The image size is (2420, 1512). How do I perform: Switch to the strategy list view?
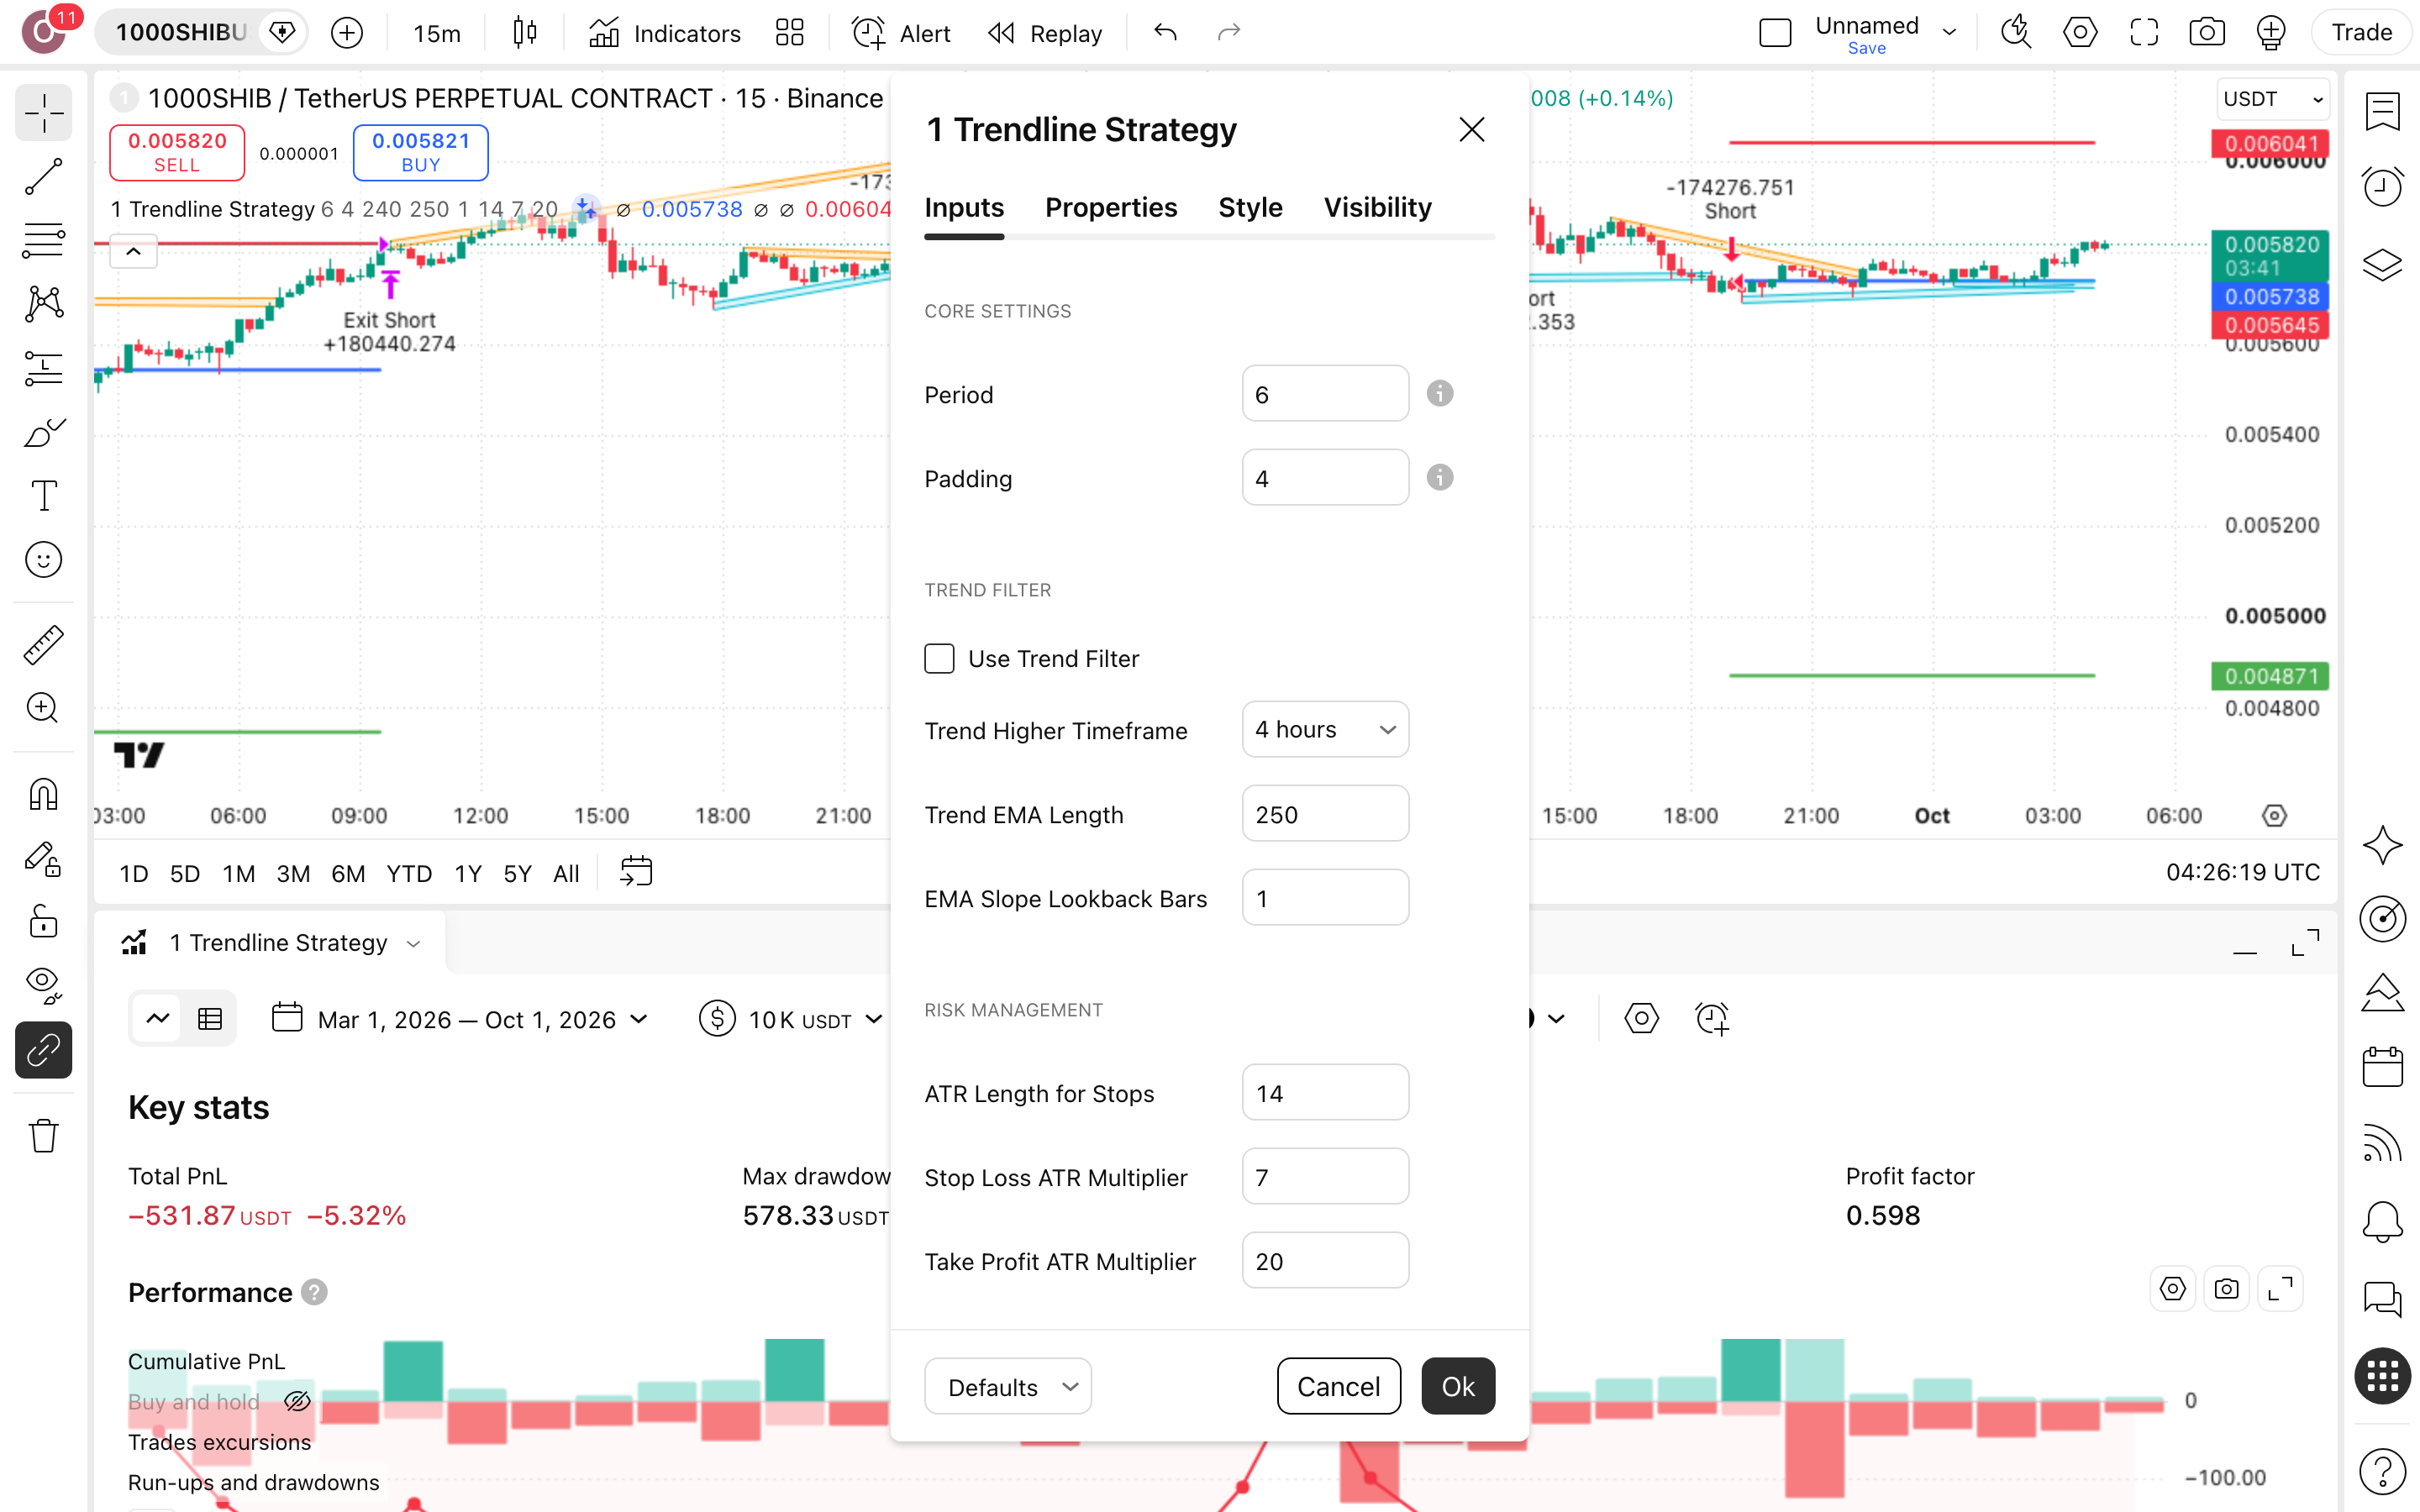210,1019
